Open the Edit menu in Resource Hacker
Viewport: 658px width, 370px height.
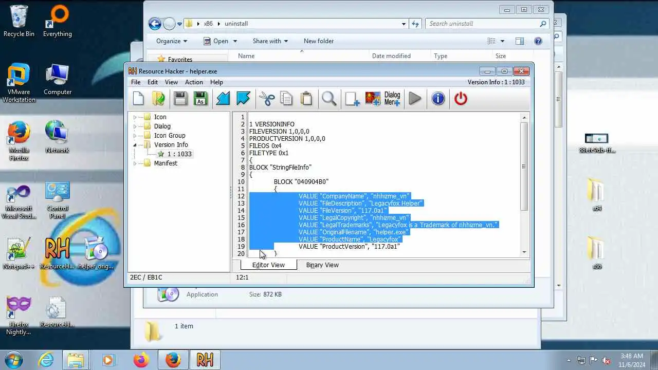153,82
